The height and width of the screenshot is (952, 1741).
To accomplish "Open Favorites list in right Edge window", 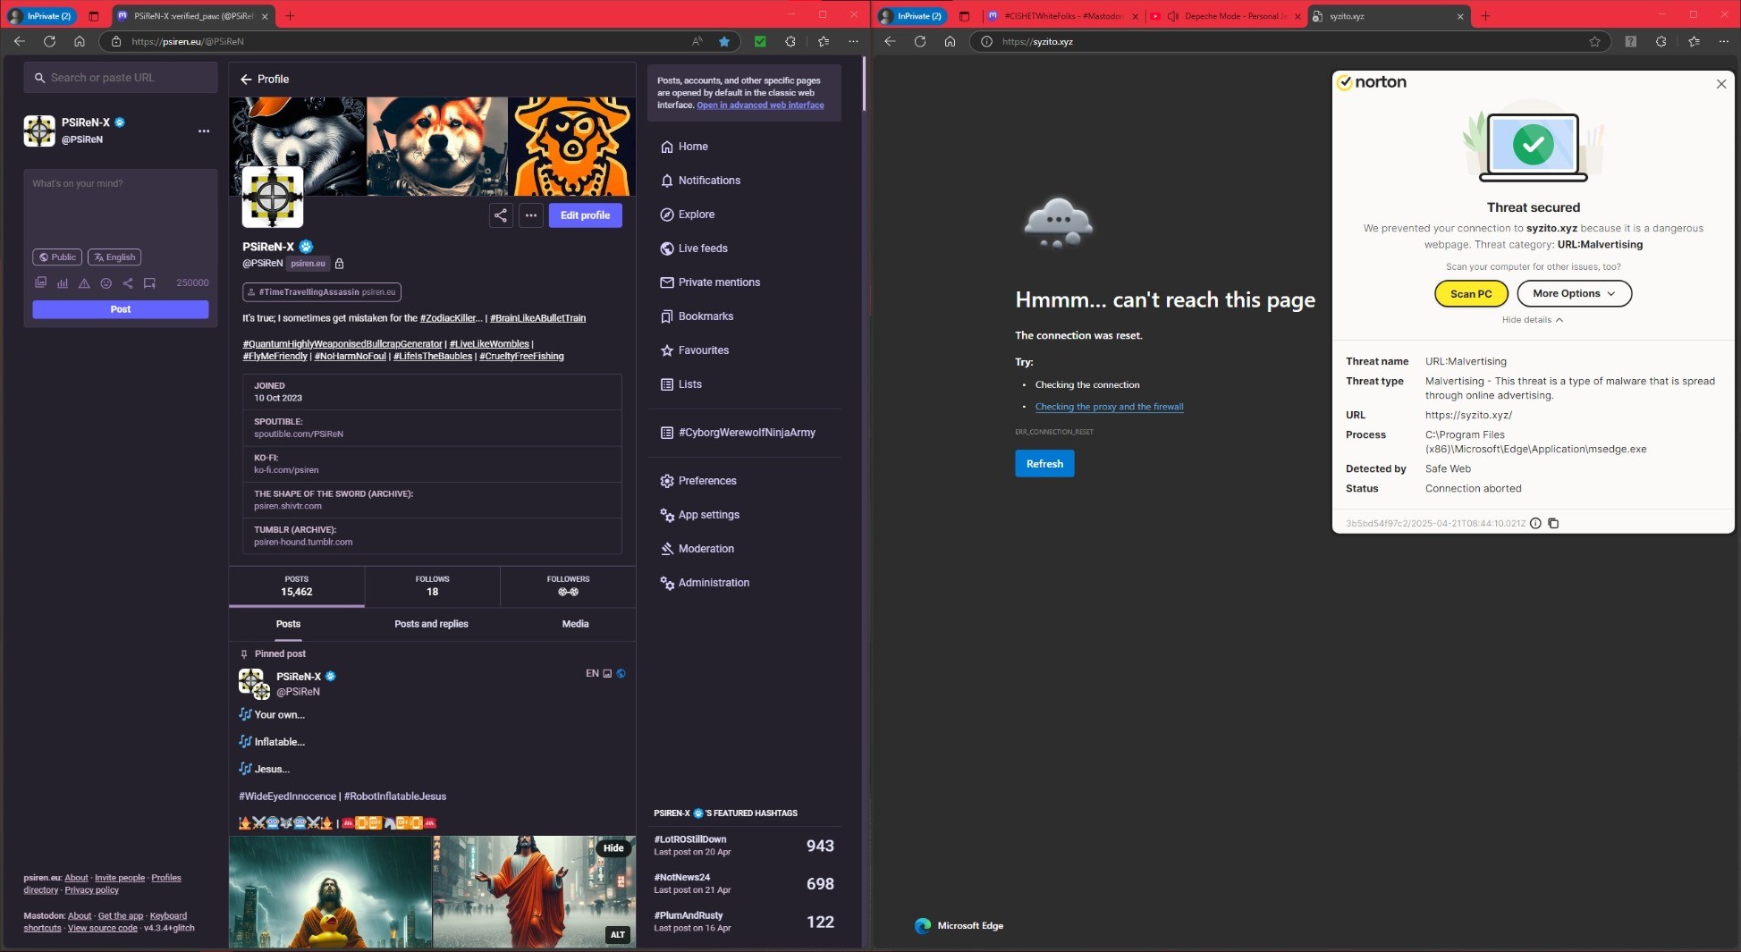I will tap(1694, 41).
